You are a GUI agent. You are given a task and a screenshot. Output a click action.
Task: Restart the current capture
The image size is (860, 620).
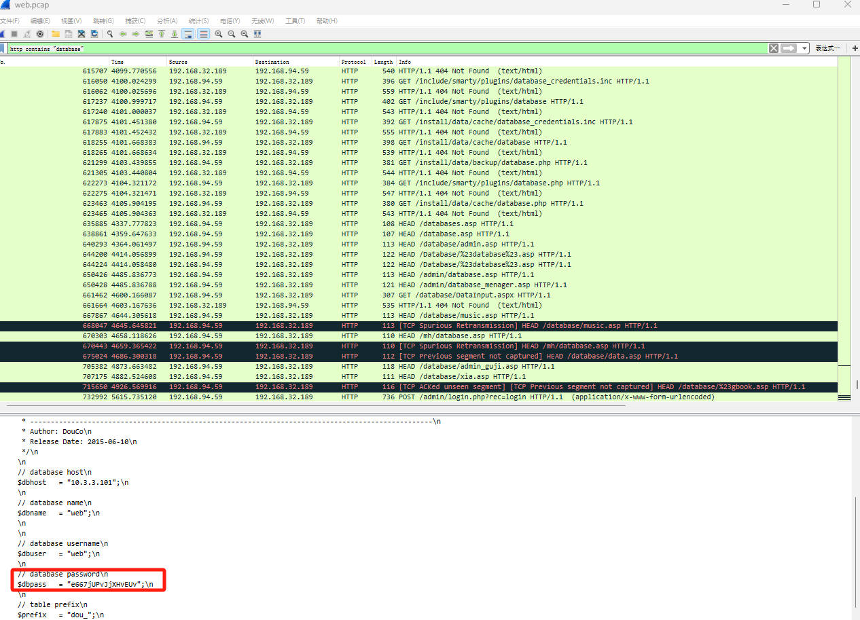coord(26,34)
